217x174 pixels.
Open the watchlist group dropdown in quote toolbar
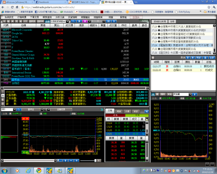coord(67,21)
